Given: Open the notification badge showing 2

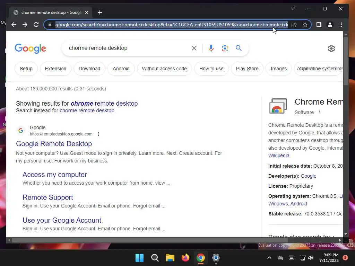Looking at the screenshot, I should [x=345, y=258].
